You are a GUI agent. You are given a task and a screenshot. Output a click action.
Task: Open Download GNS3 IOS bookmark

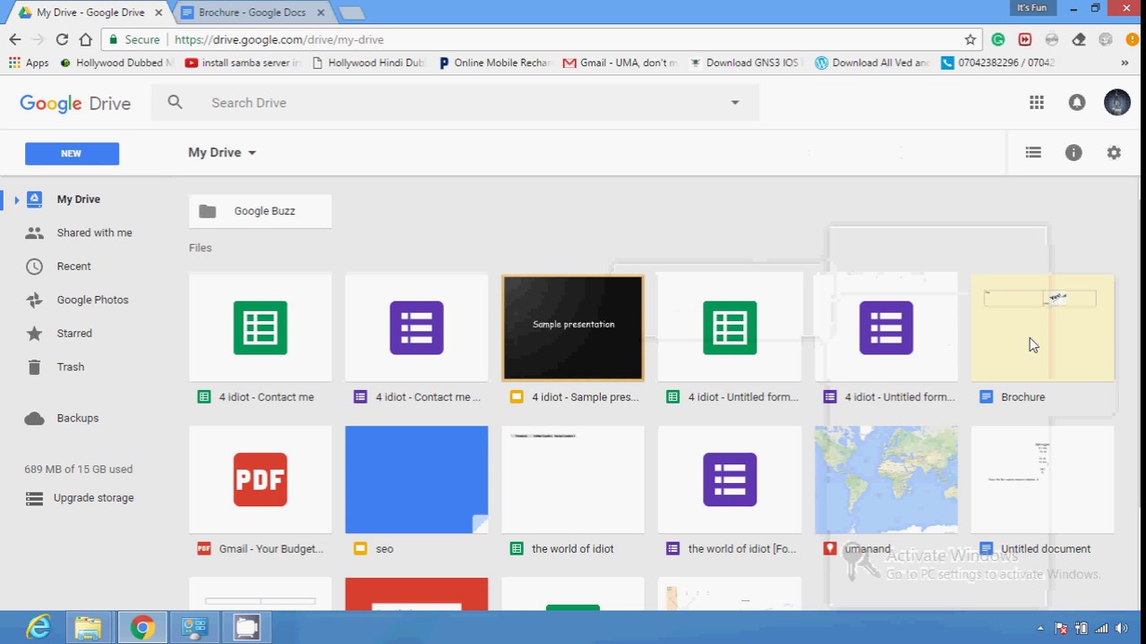pos(745,63)
